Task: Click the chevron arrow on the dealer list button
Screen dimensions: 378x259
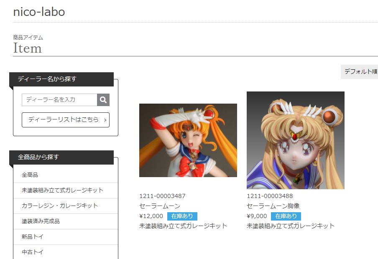Action: [x=105, y=120]
